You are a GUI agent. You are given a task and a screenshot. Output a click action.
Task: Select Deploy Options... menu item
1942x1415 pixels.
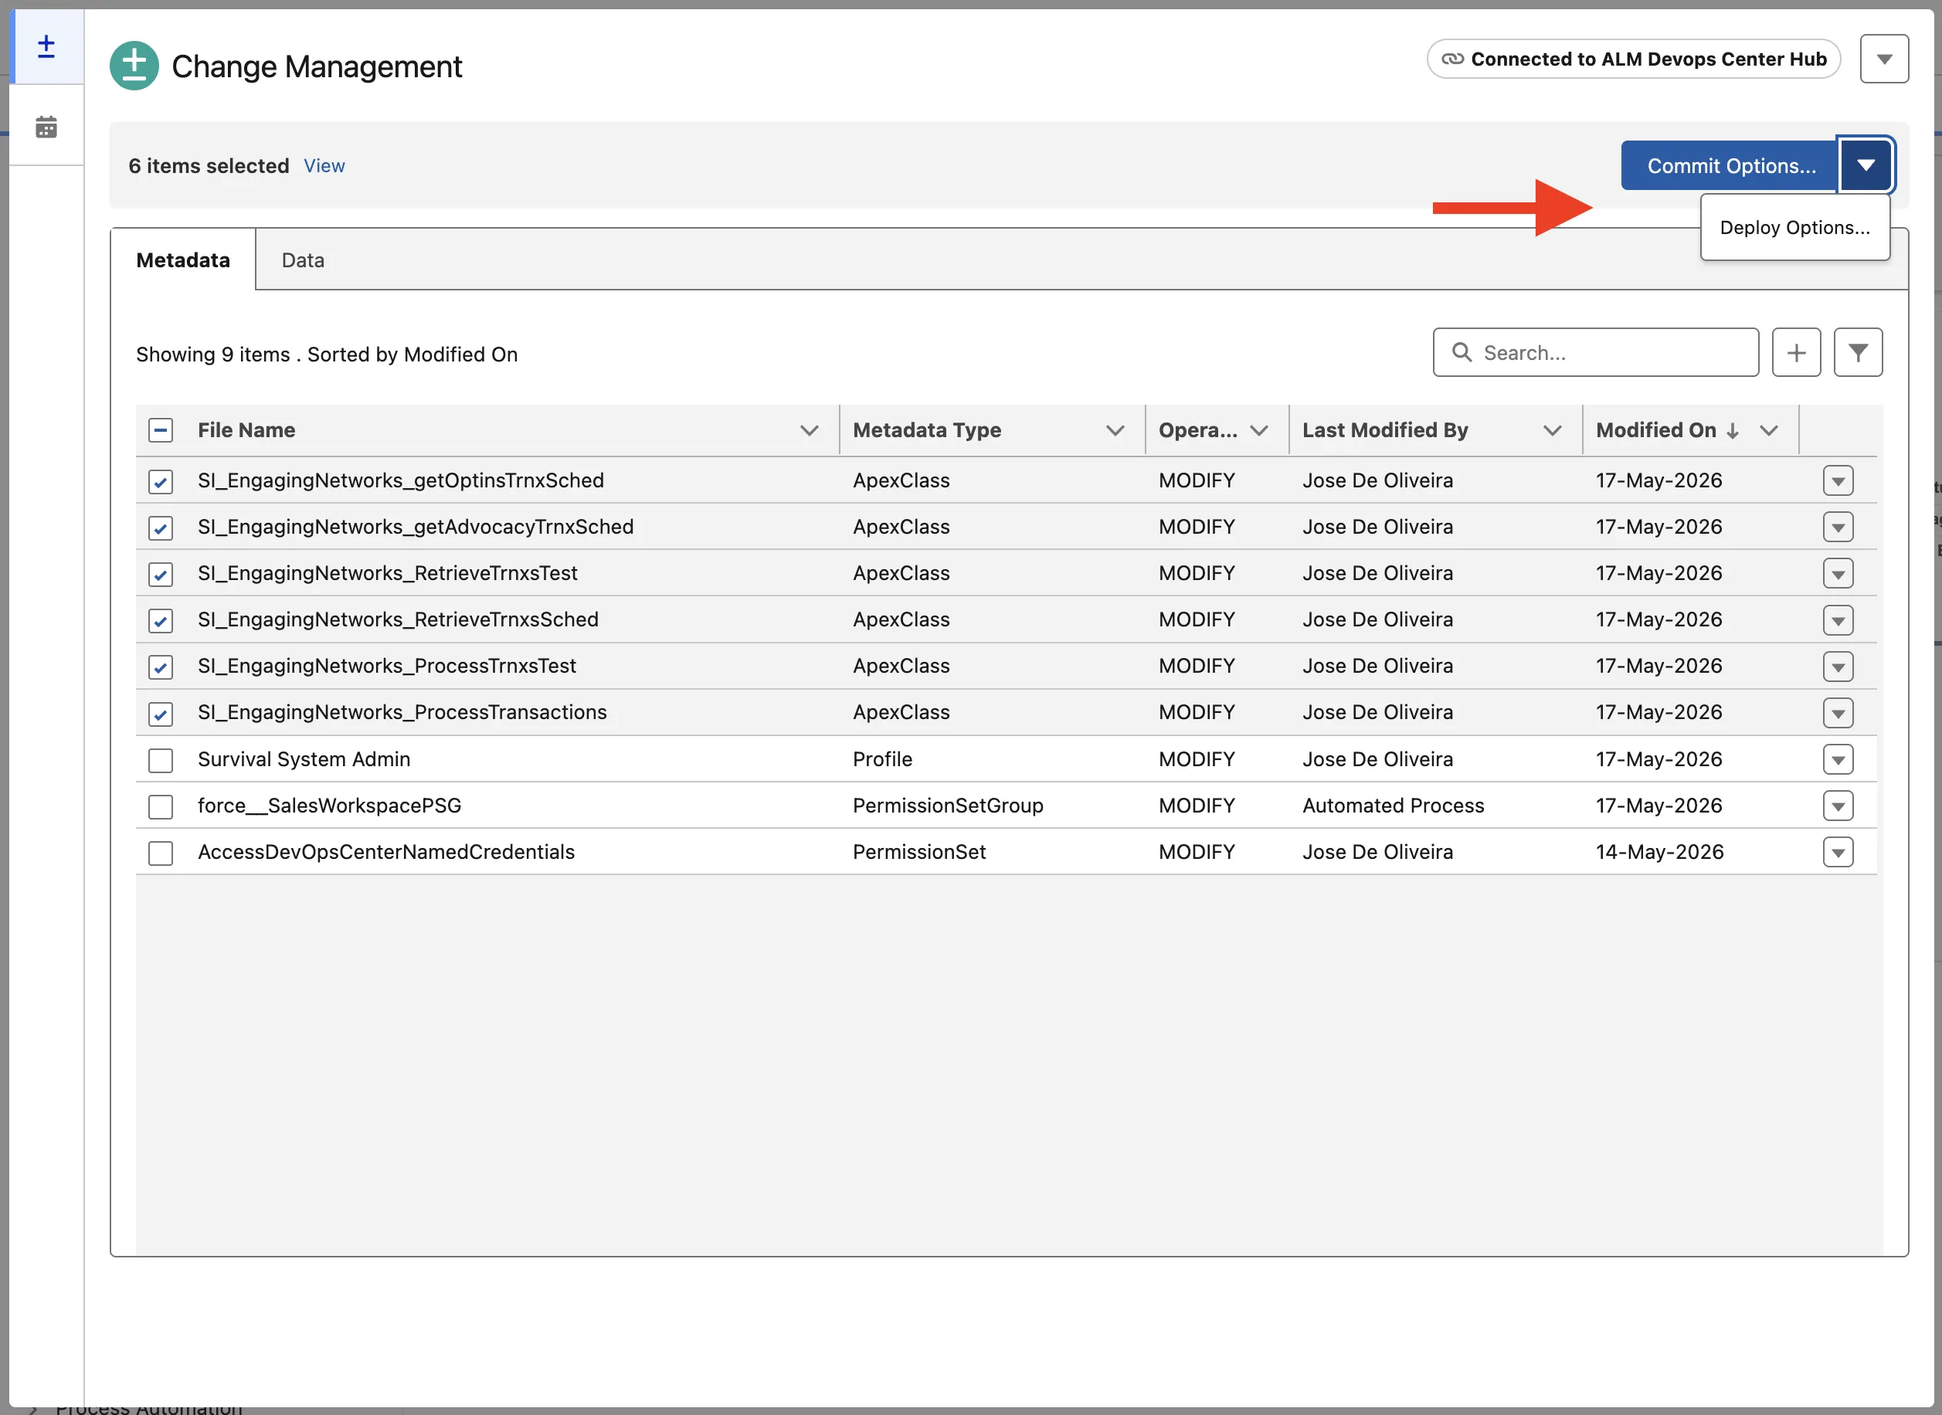point(1794,227)
